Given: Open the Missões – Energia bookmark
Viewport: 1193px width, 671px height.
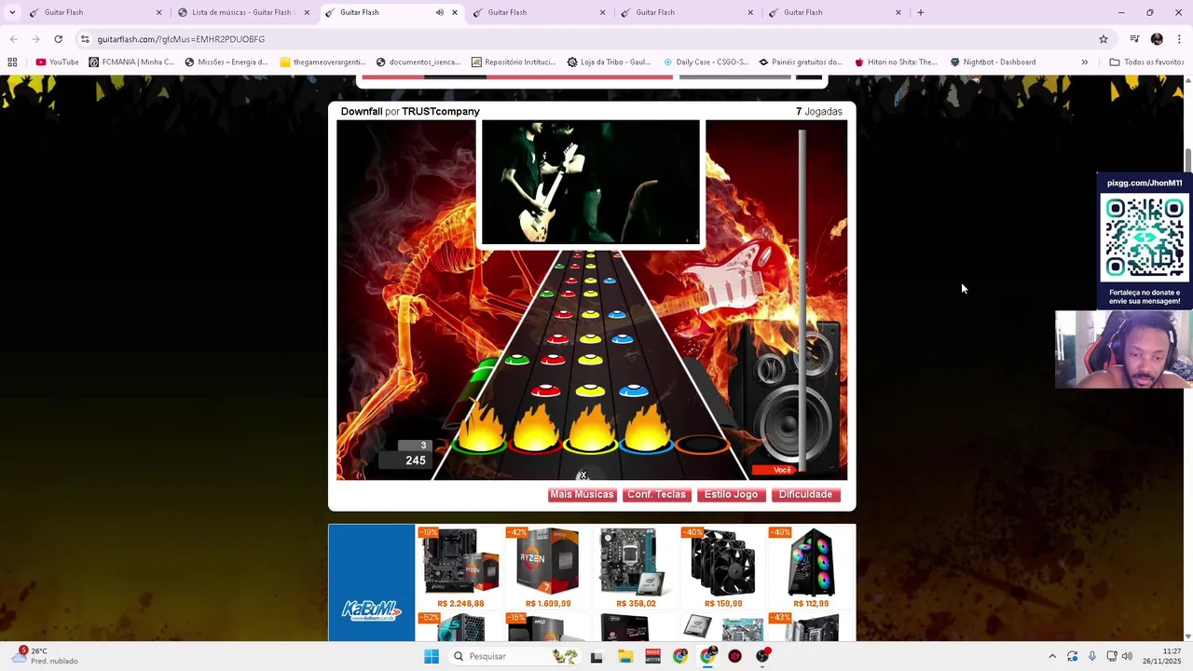Looking at the screenshot, I should point(226,62).
